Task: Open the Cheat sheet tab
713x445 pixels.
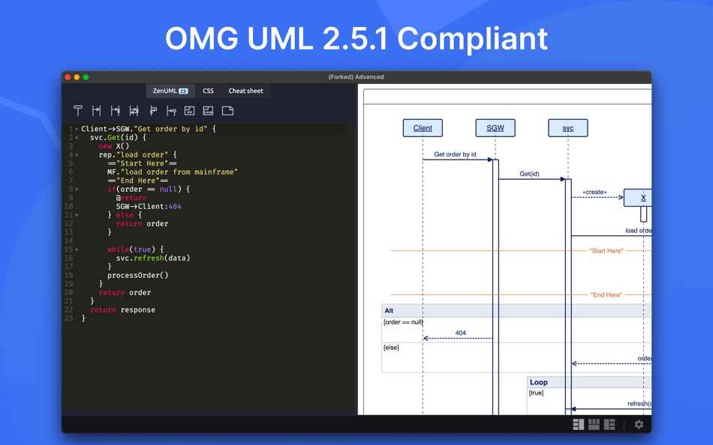Action: pyautogui.click(x=245, y=91)
